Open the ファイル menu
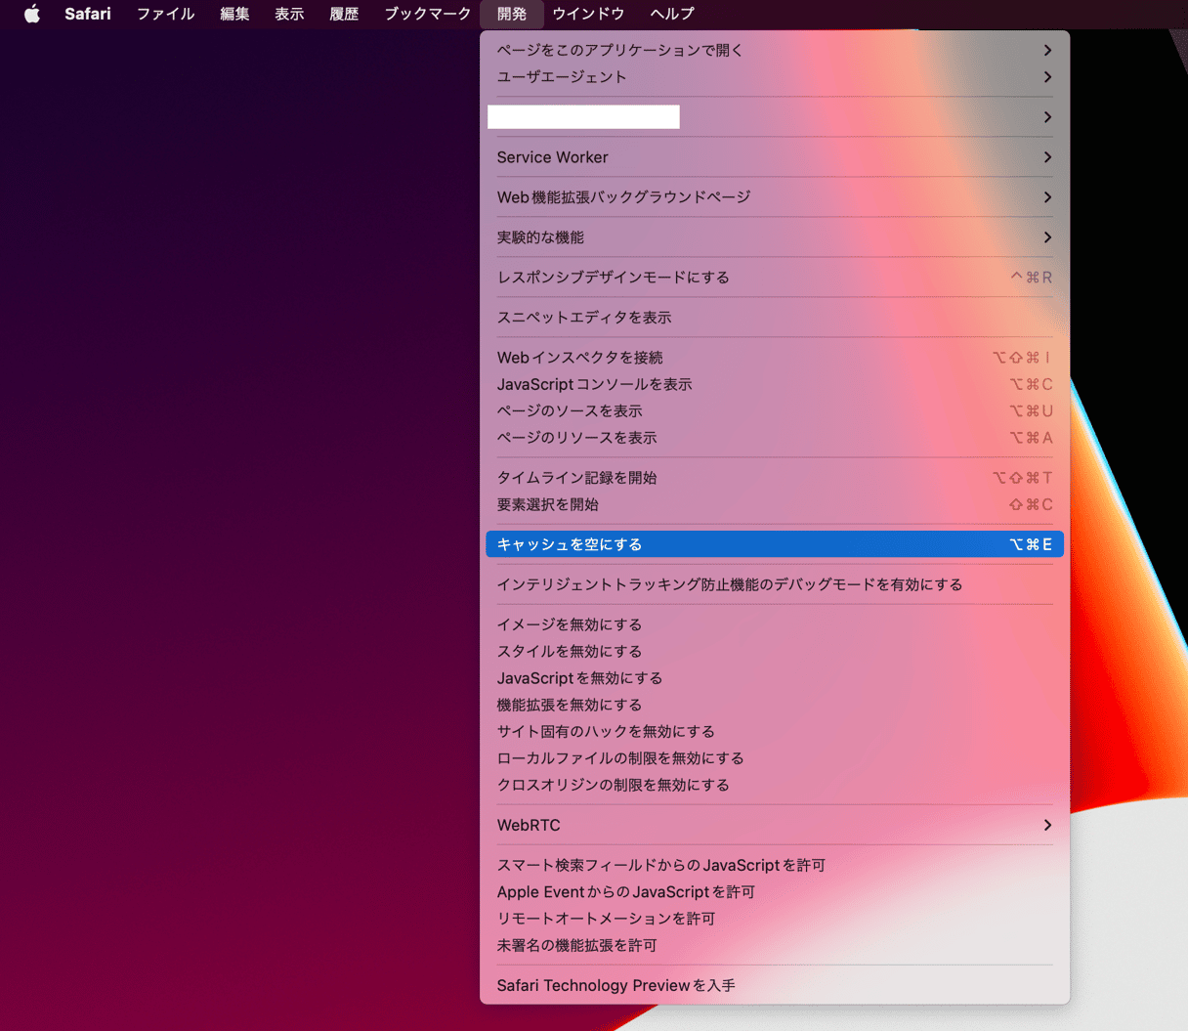Screen dimensions: 1188x1031 point(165,14)
